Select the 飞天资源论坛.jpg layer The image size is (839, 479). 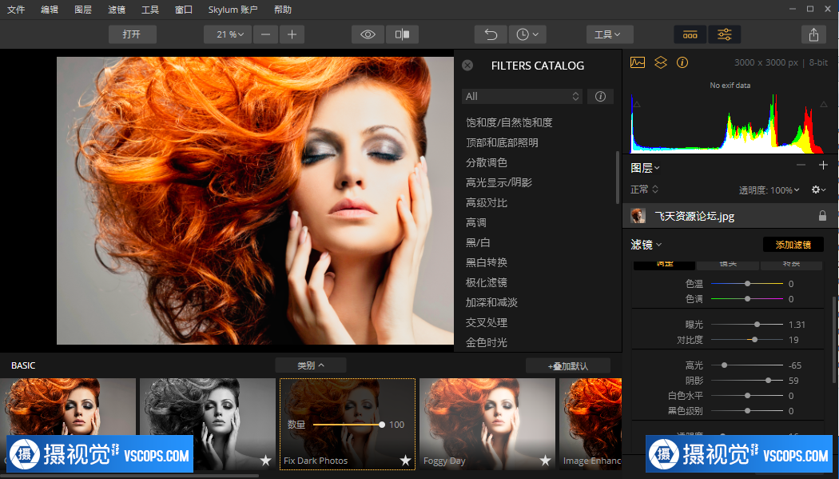(x=730, y=216)
